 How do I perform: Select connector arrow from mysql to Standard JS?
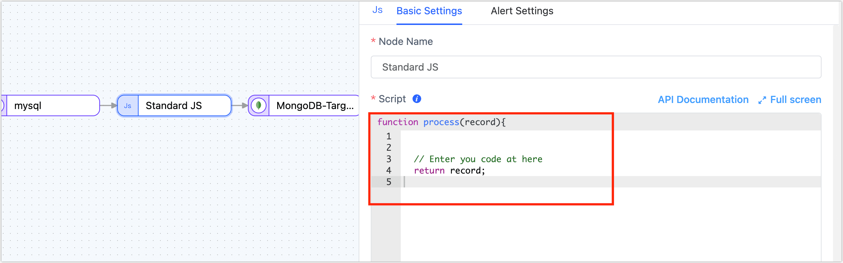click(x=108, y=105)
